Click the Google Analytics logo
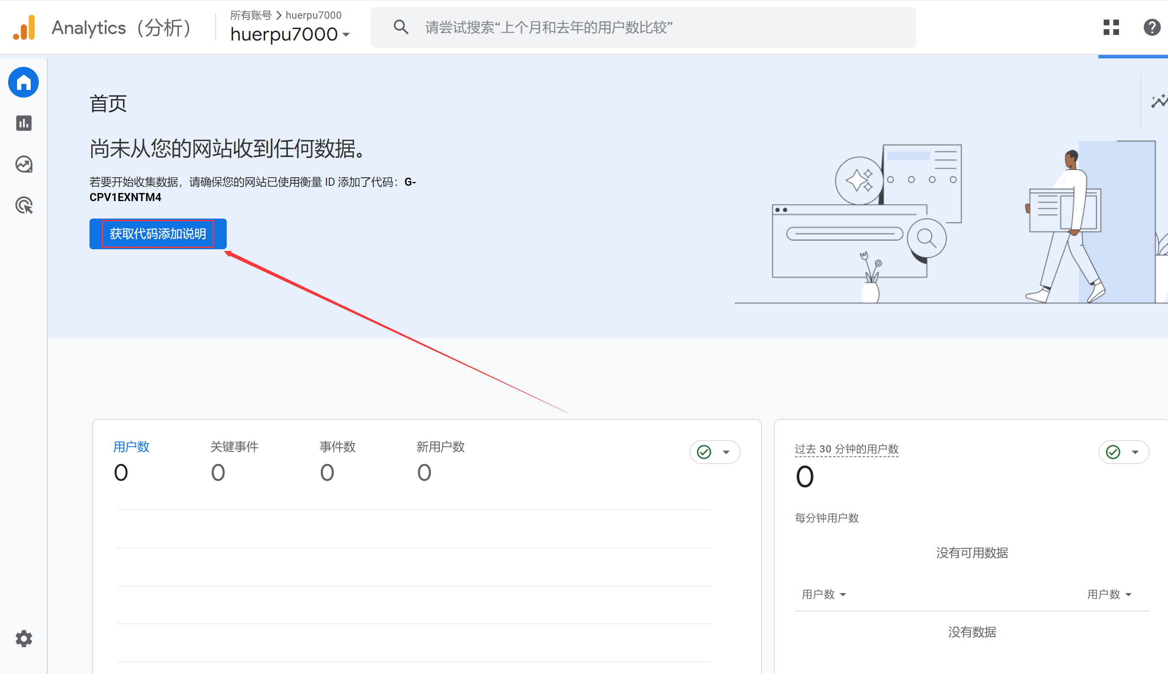 (x=25, y=27)
